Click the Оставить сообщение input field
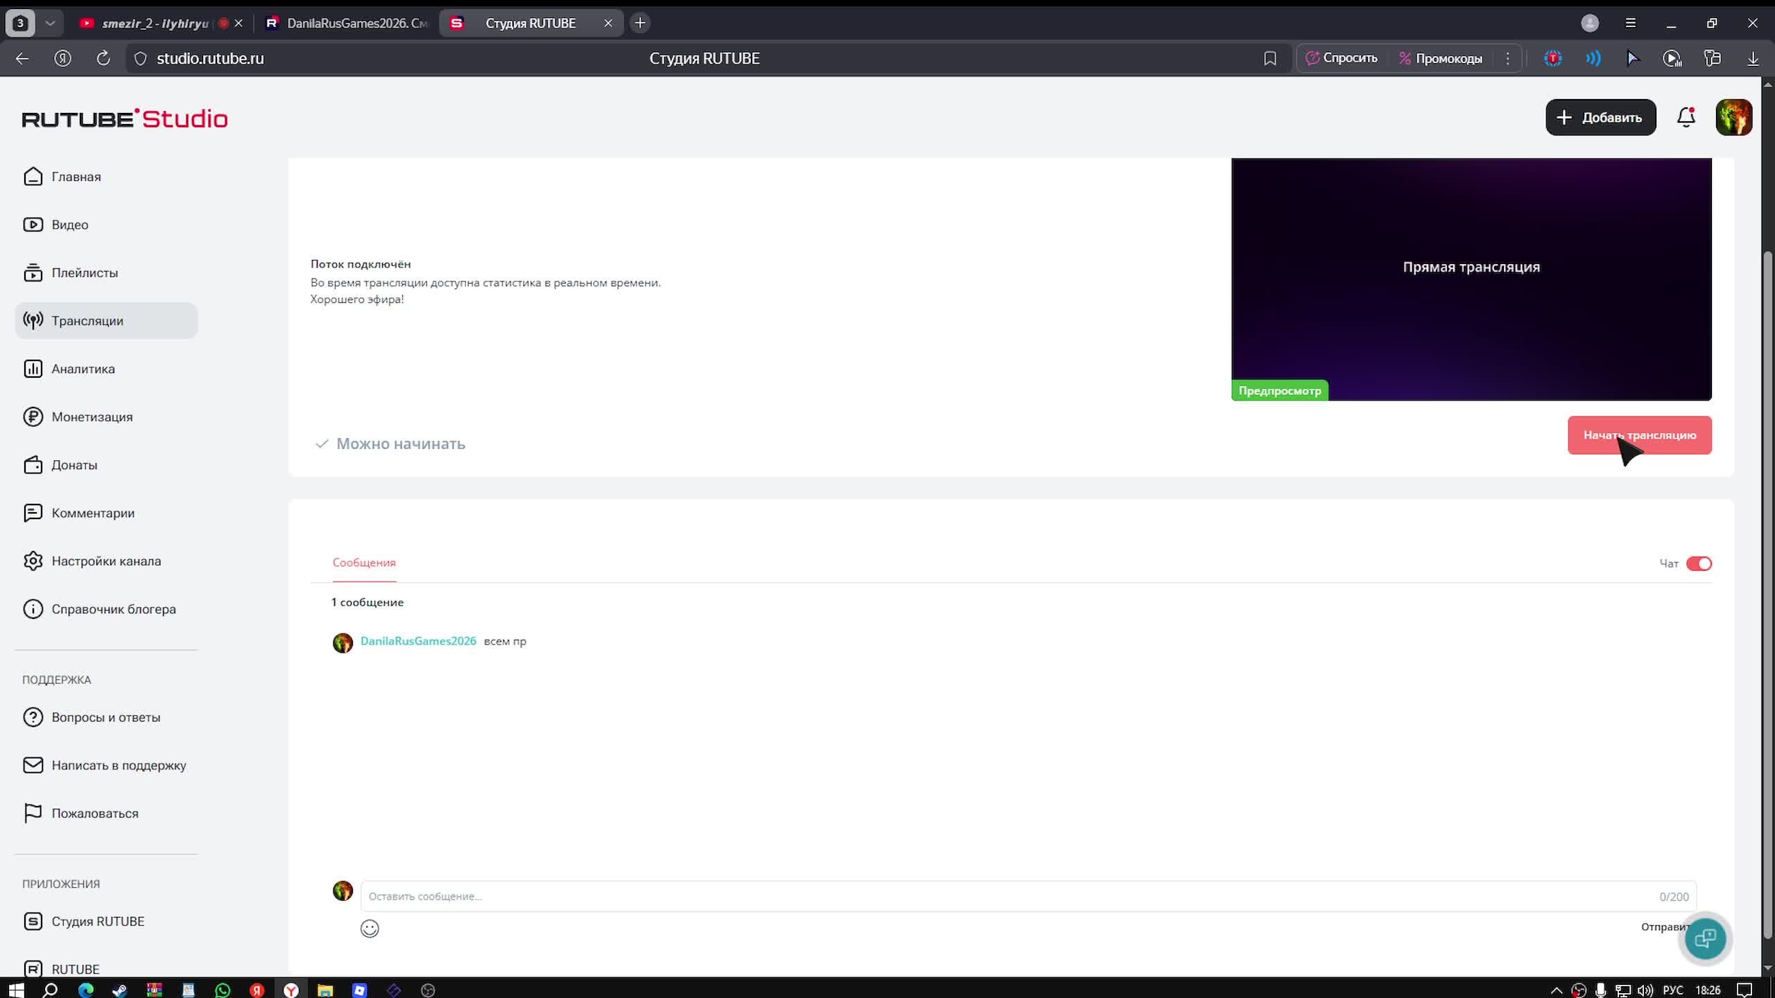Screen dimensions: 1775x998 coord(1005,896)
